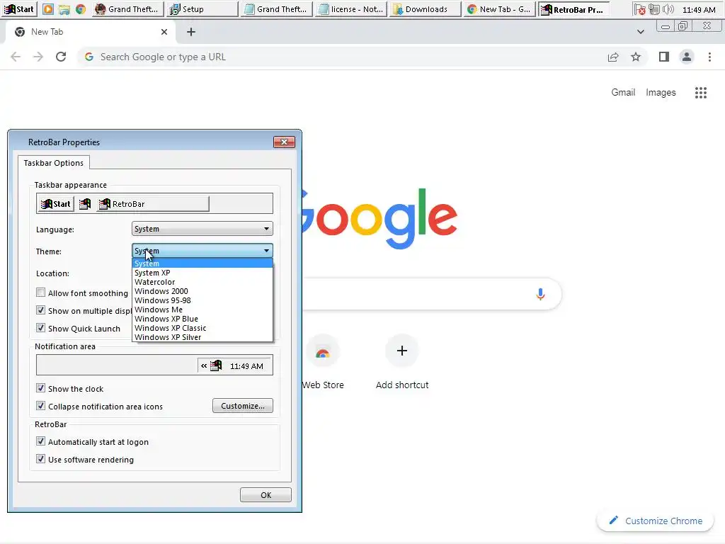The image size is (725, 544).
Task: Focus the Chrome address bar
Action: [x=342, y=57]
